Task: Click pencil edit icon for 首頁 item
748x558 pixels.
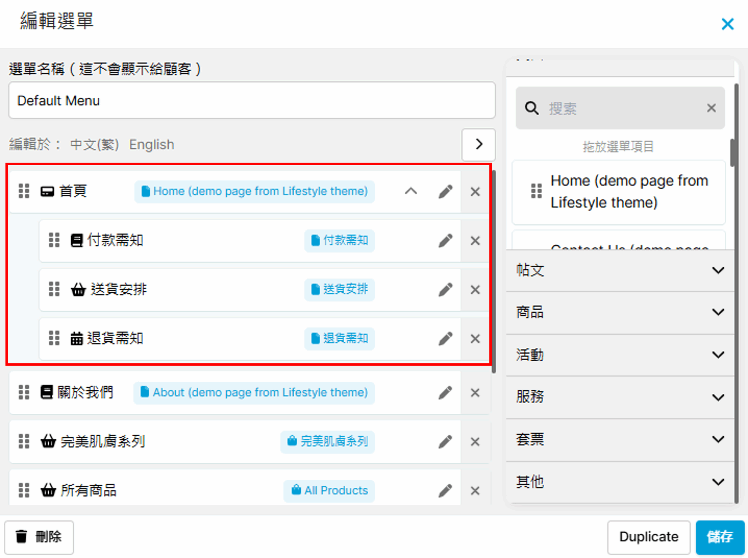Action: (445, 192)
